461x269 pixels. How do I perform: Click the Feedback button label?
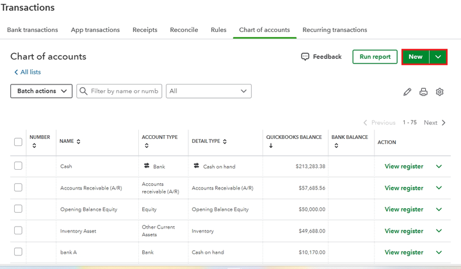[327, 57]
